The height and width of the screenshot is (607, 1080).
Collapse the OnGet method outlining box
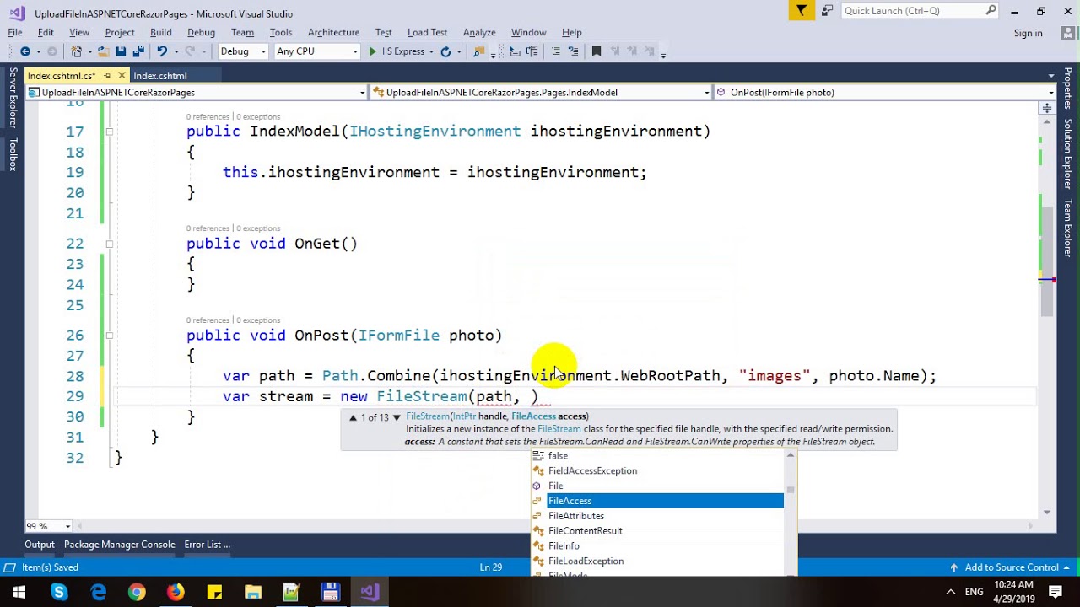click(x=109, y=244)
